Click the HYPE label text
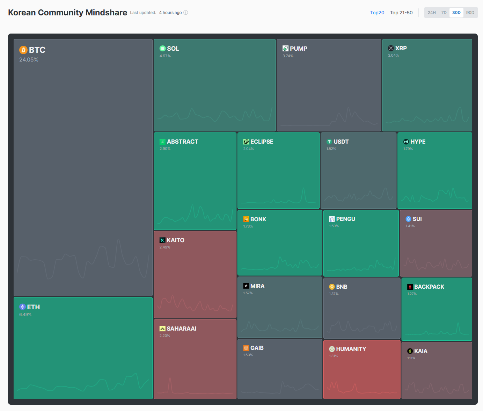Image resolution: width=483 pixels, height=411 pixels. [418, 142]
